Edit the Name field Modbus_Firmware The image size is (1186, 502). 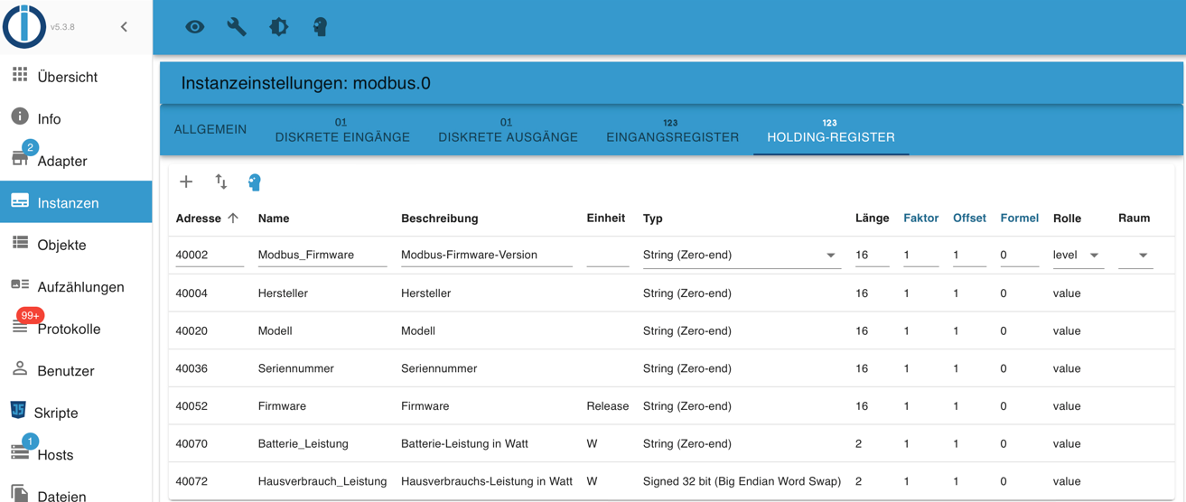point(322,256)
